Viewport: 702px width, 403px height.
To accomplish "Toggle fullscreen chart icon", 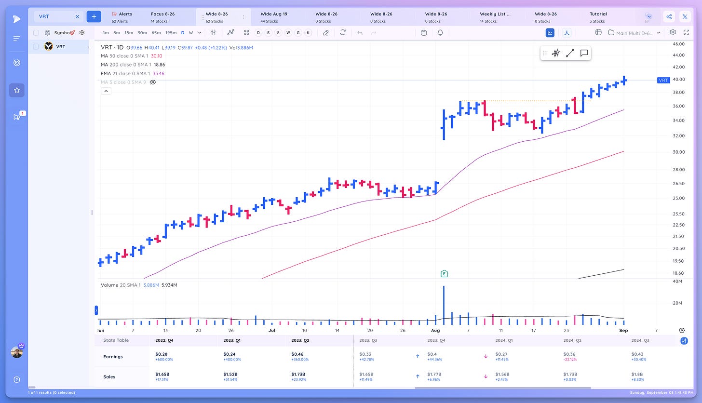I will [687, 32].
